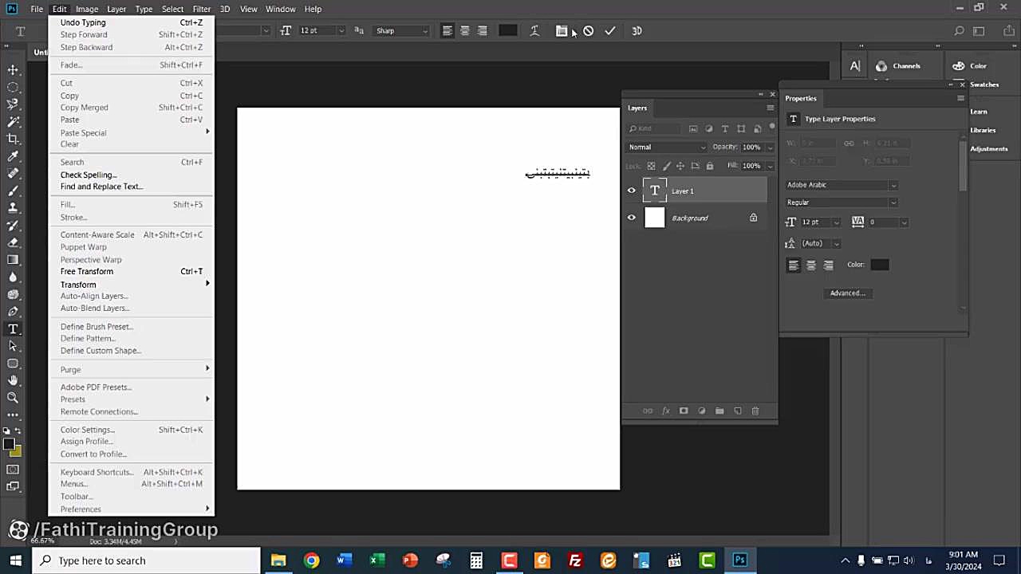
Task: Select the Eyedropper tool
Action: 13,156
